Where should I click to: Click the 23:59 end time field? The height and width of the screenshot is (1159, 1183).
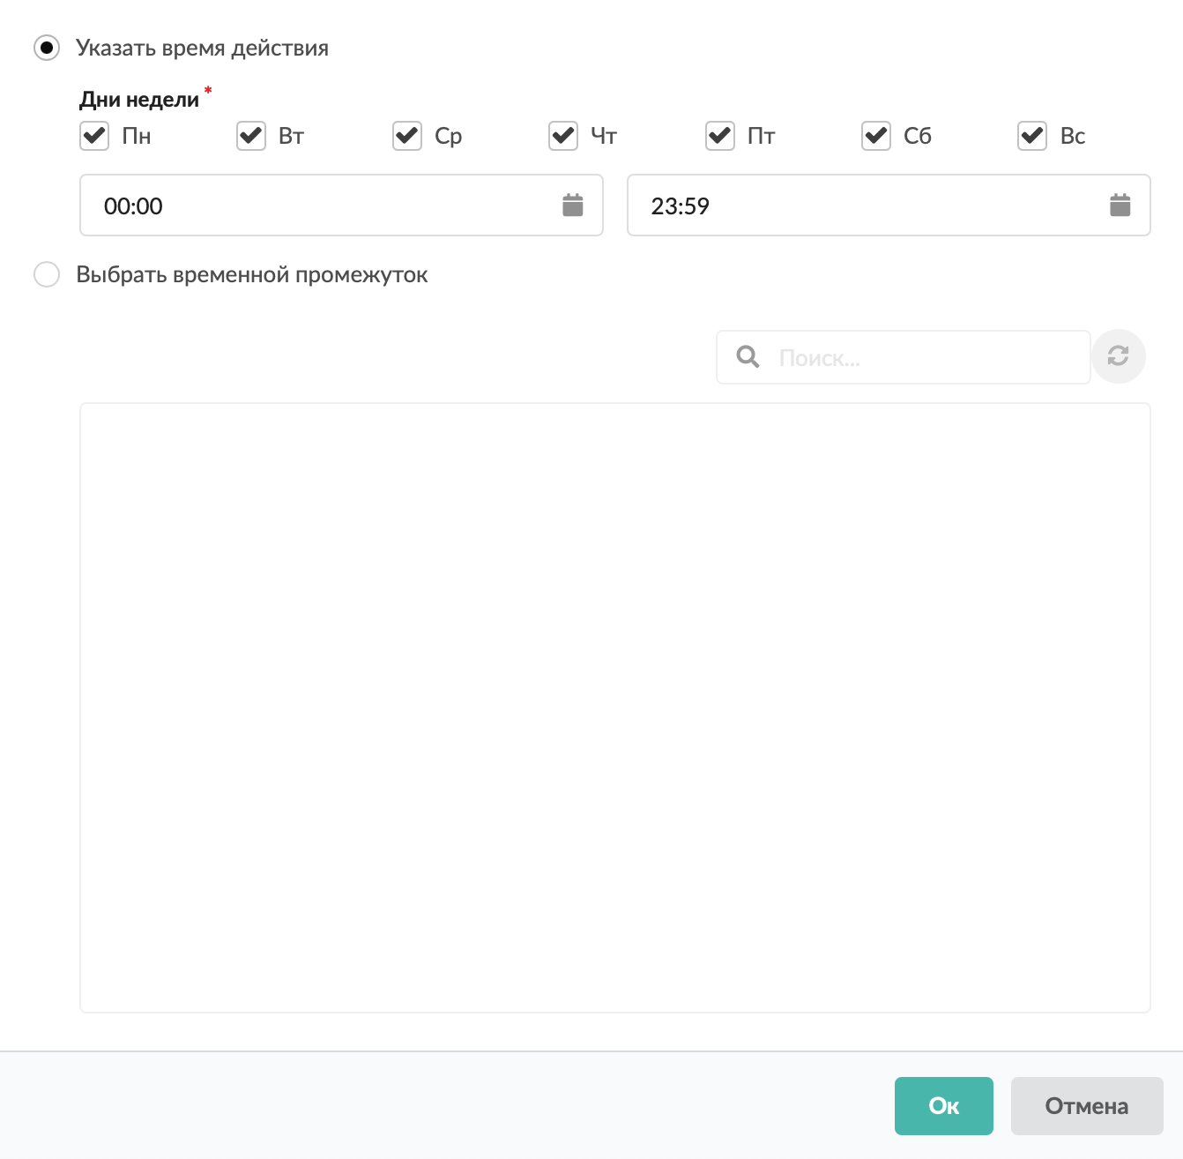pos(889,206)
